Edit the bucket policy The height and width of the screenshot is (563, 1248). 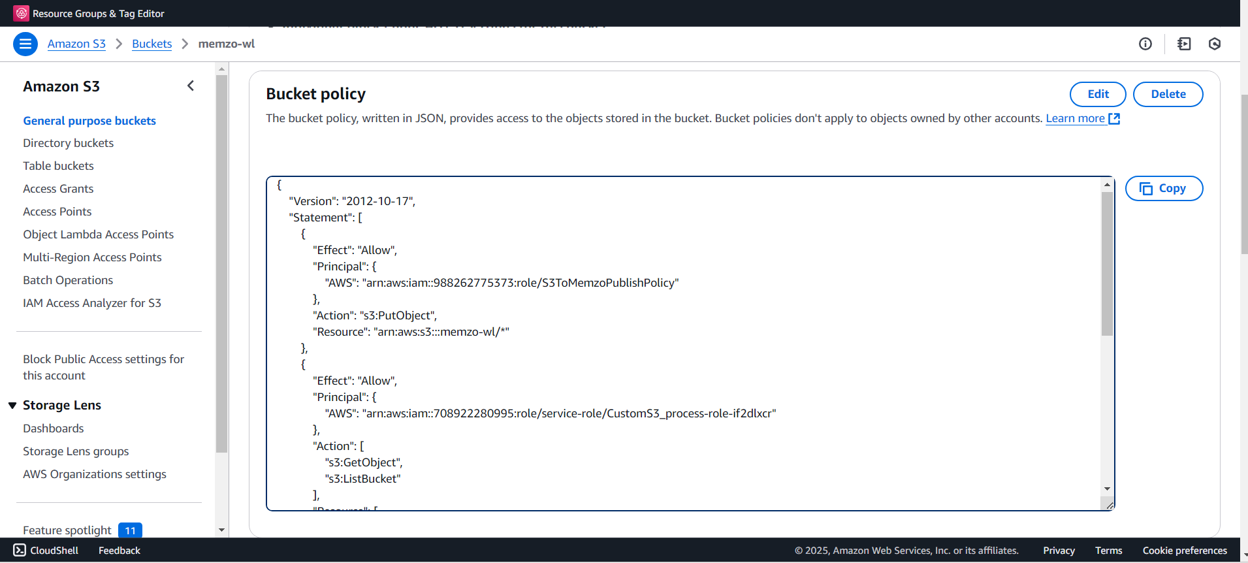[x=1098, y=94]
